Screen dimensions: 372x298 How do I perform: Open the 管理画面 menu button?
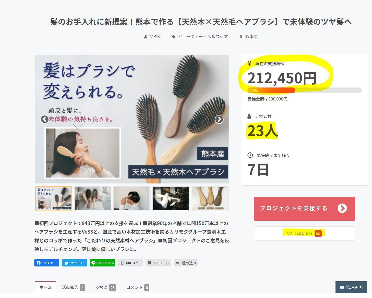351,287
